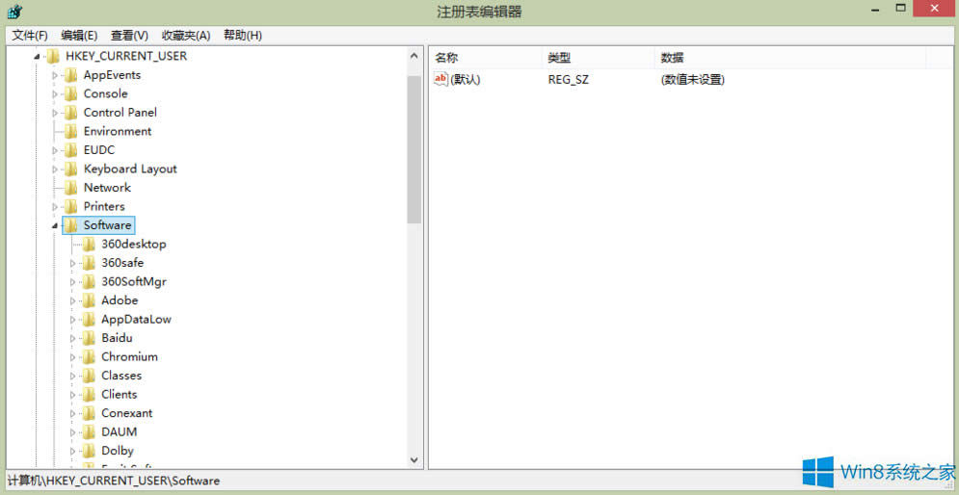Click the Registry Editor app icon in title bar

click(x=14, y=11)
